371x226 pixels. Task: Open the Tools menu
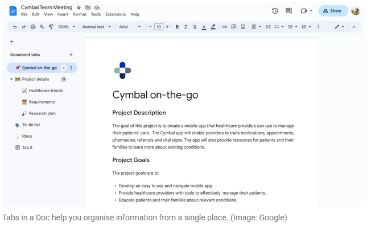tap(96, 14)
